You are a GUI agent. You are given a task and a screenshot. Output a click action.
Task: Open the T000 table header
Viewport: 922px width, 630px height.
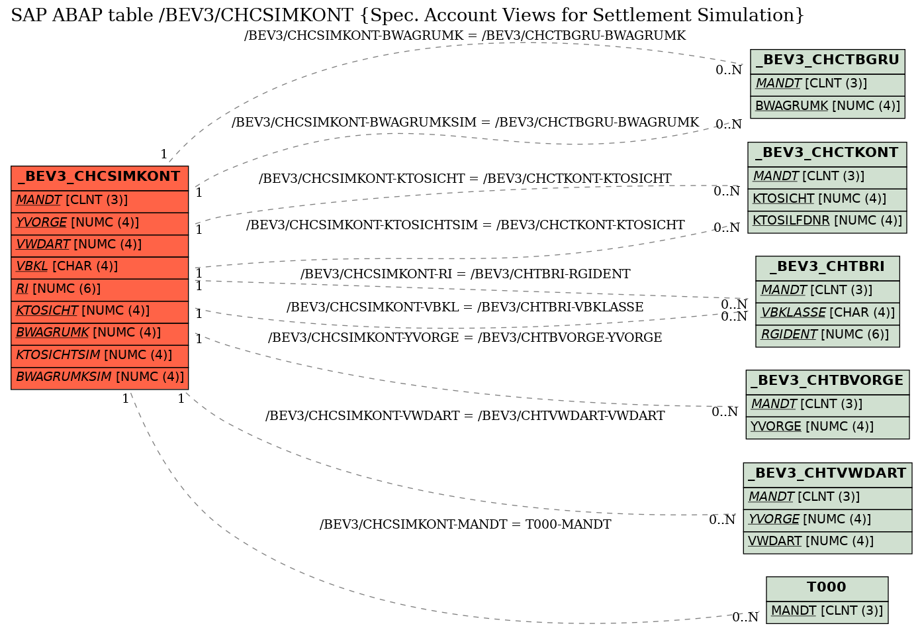point(827,588)
